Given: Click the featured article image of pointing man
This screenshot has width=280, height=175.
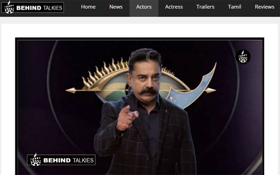Looking at the screenshot, I should point(140,106).
